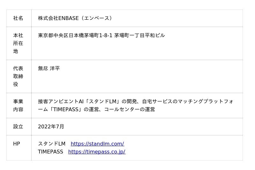Open the timepass.co.jp link
Screen dimensions: 255x170
point(97,152)
